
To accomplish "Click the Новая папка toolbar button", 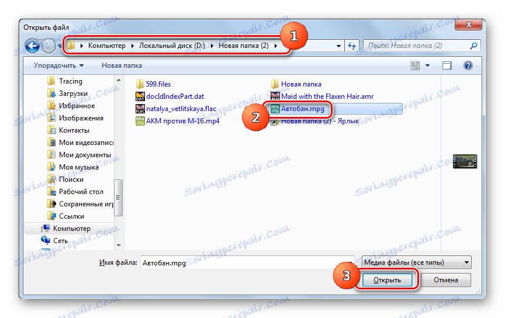I will pyautogui.click(x=122, y=65).
